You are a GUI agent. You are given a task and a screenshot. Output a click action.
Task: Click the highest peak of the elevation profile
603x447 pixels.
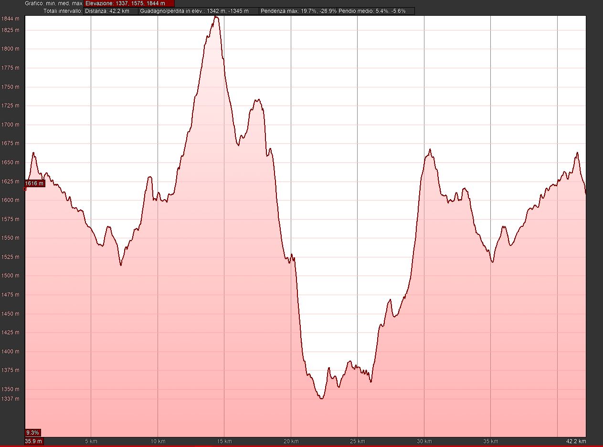pyautogui.click(x=216, y=17)
